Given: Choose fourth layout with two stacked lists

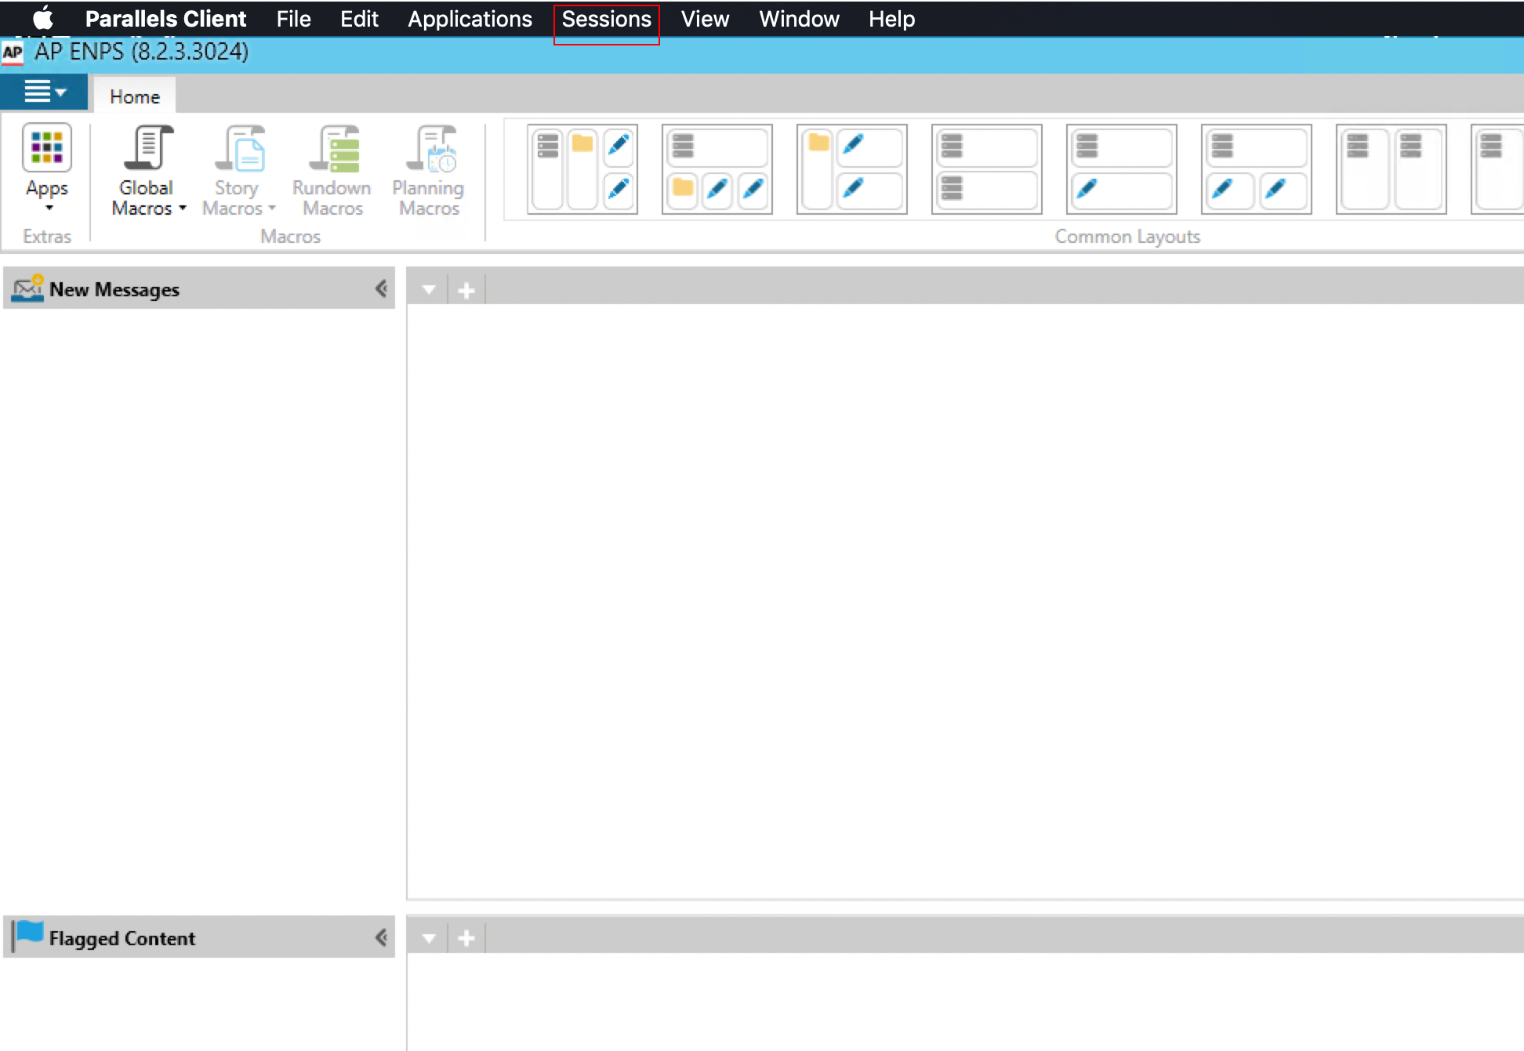Looking at the screenshot, I should tap(987, 169).
